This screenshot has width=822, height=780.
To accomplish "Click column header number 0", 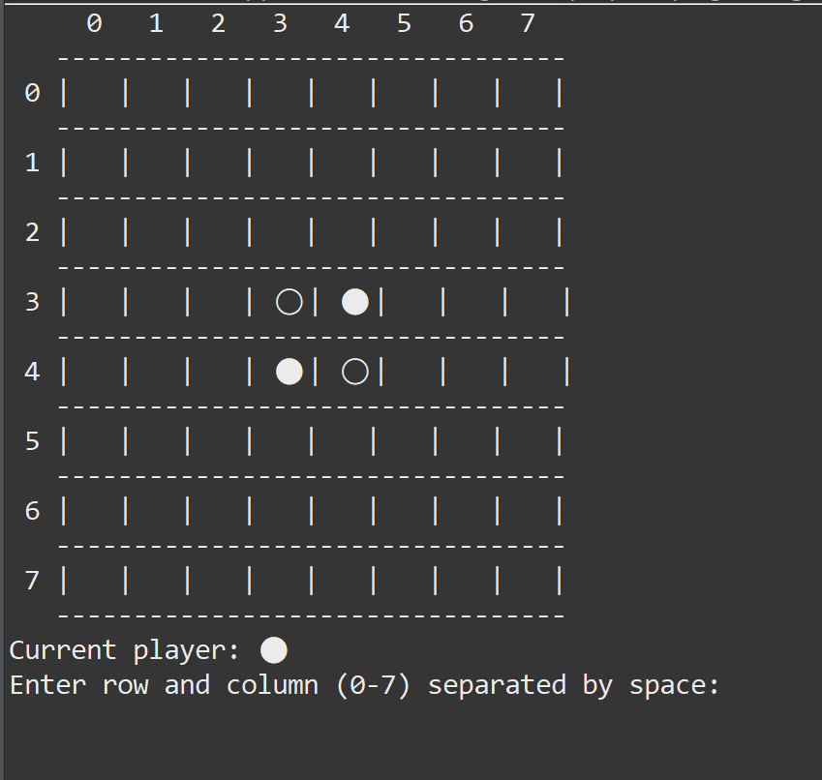I will (94, 23).
